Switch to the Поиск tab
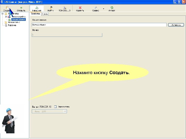Screen dimensions: 186x139 pos(45,14)
